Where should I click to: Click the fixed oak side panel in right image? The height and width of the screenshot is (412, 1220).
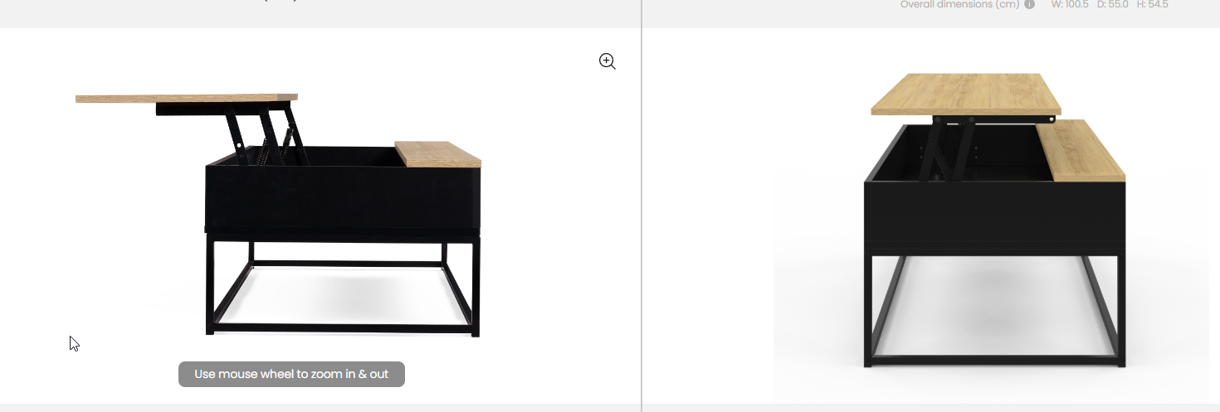click(1081, 150)
